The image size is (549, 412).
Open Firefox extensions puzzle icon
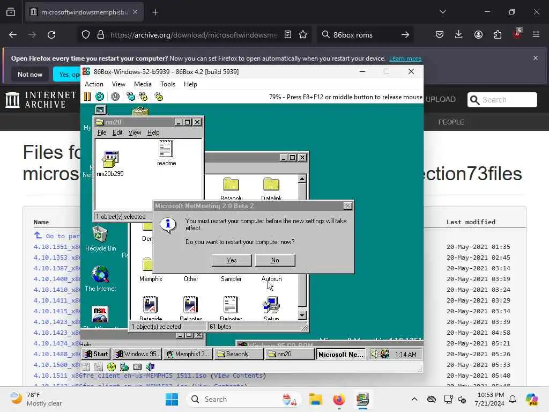click(x=498, y=35)
